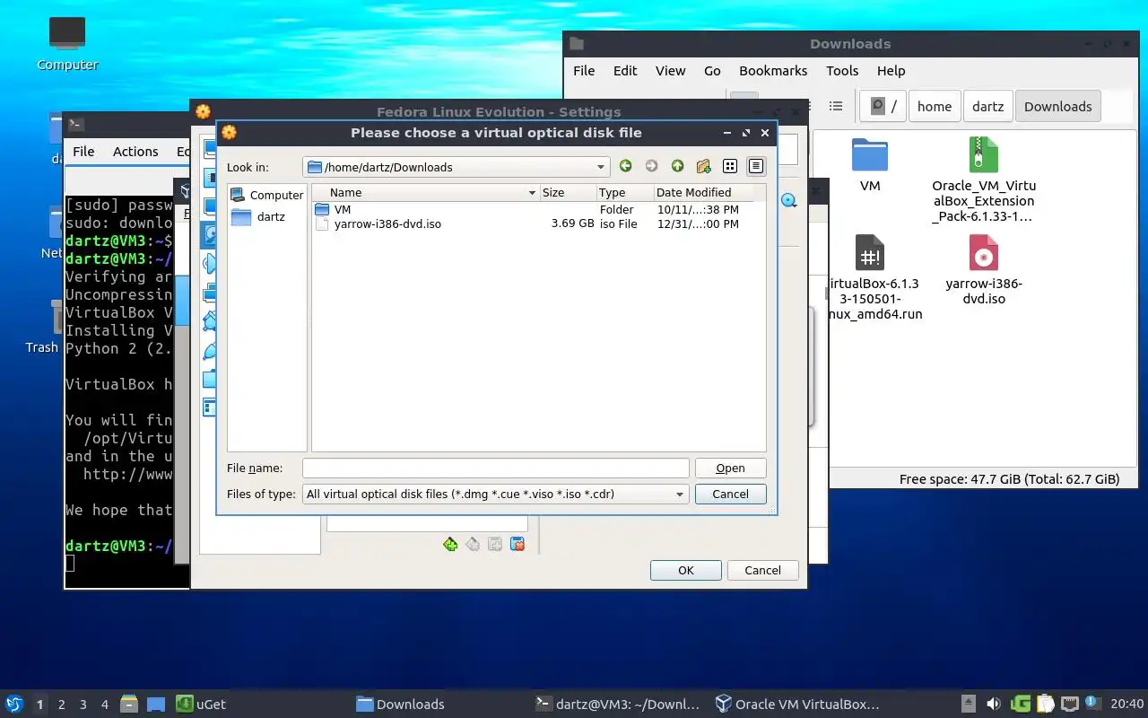Go to parent directory in file chooser
Viewport: 1148px width, 718px height.
point(677,166)
